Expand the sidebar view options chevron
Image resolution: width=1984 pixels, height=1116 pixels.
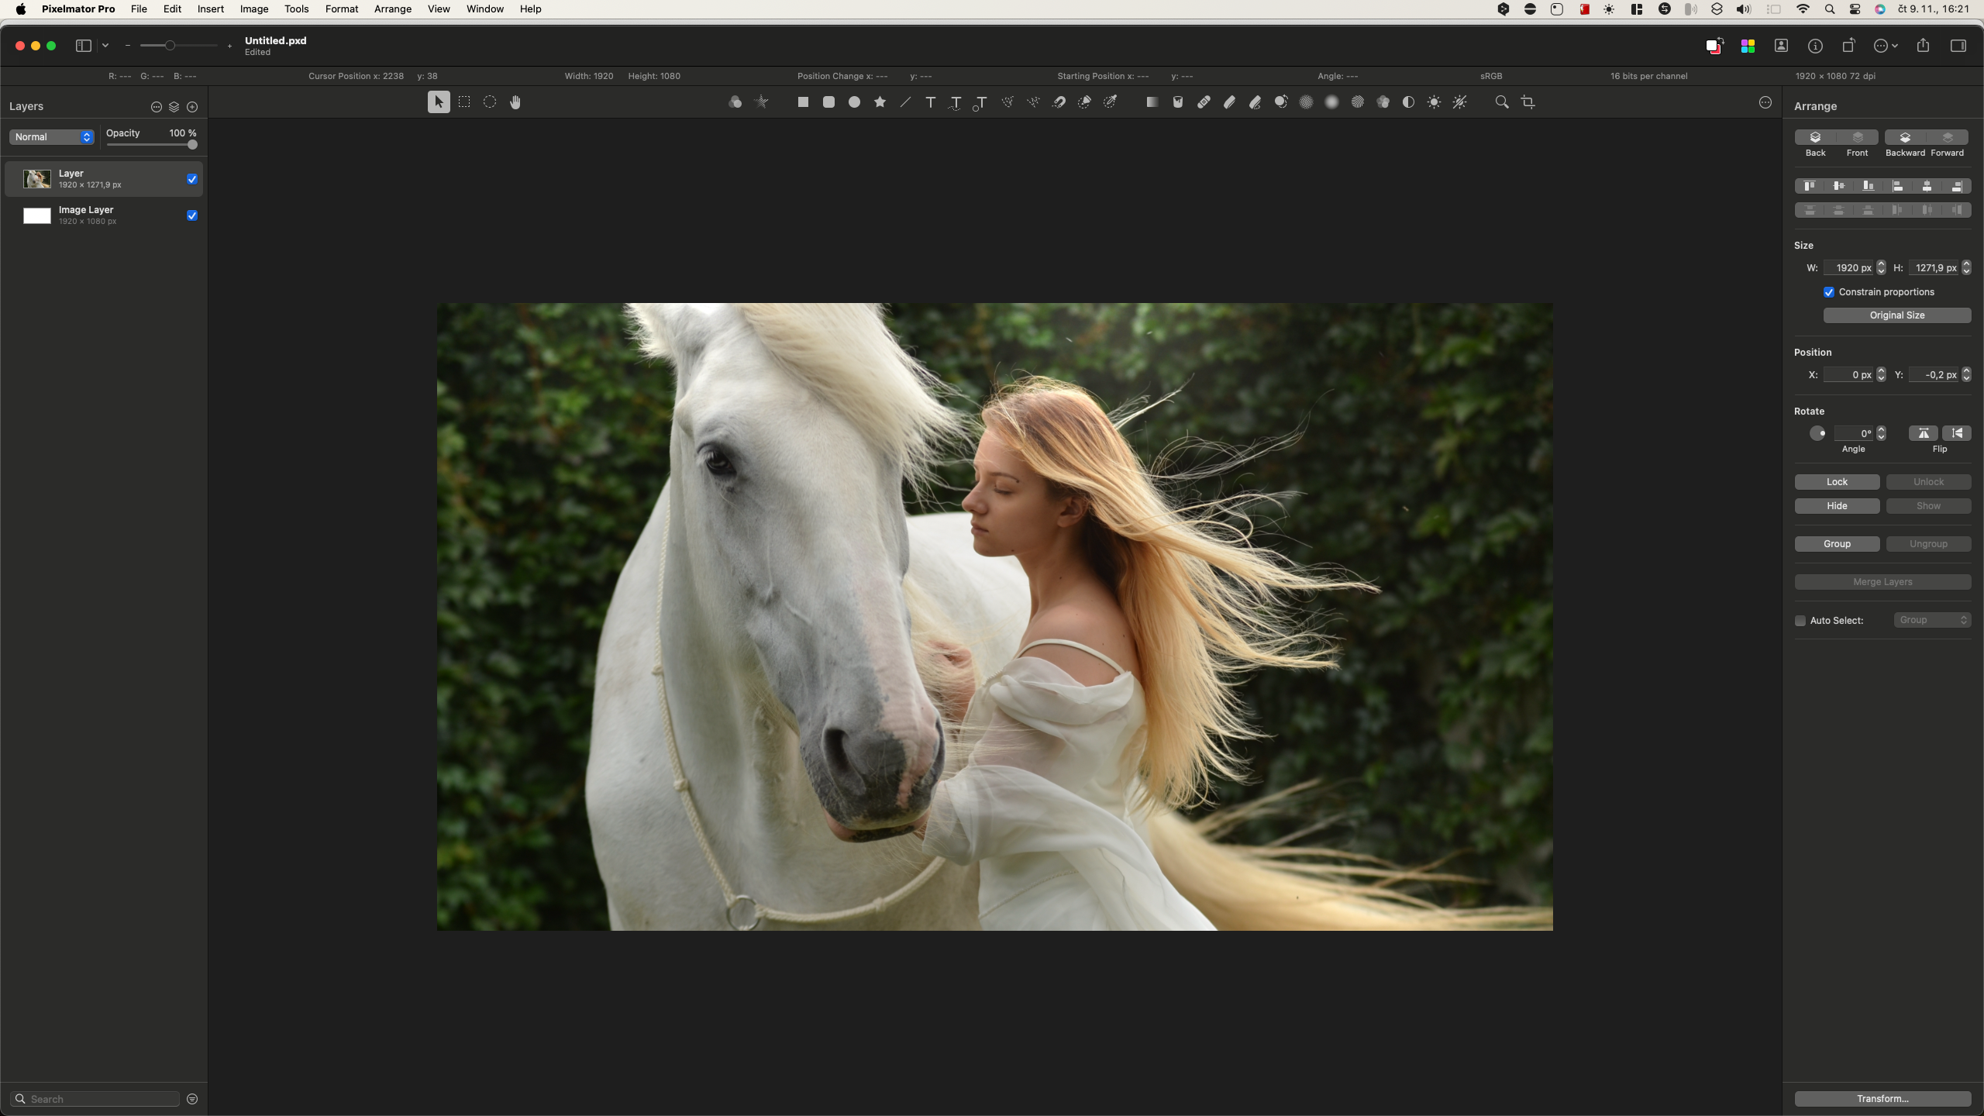coord(105,46)
